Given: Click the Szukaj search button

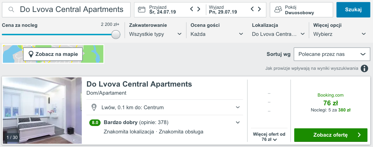Looking at the screenshot, I should (353, 10).
